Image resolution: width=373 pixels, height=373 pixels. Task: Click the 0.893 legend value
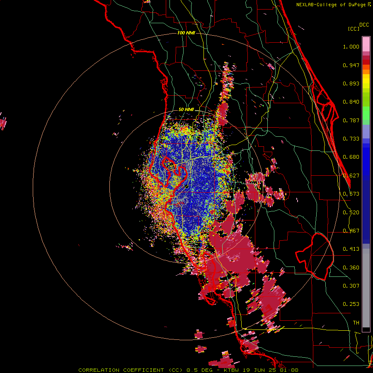pos(351,83)
